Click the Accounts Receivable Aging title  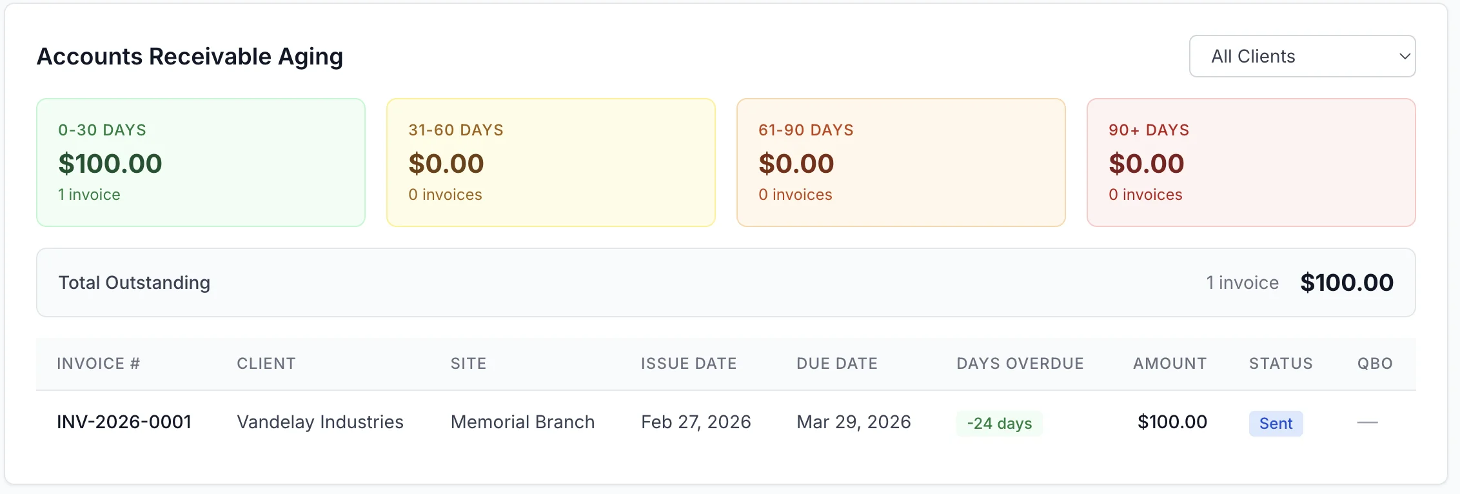(190, 56)
